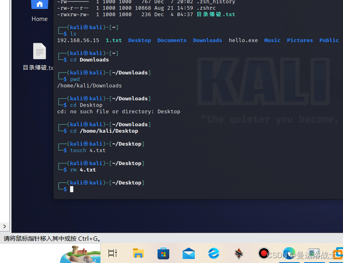Click the red screen recorder taskbar icon
Image resolution: width=343 pixels, height=263 pixels.
pyautogui.click(x=263, y=253)
